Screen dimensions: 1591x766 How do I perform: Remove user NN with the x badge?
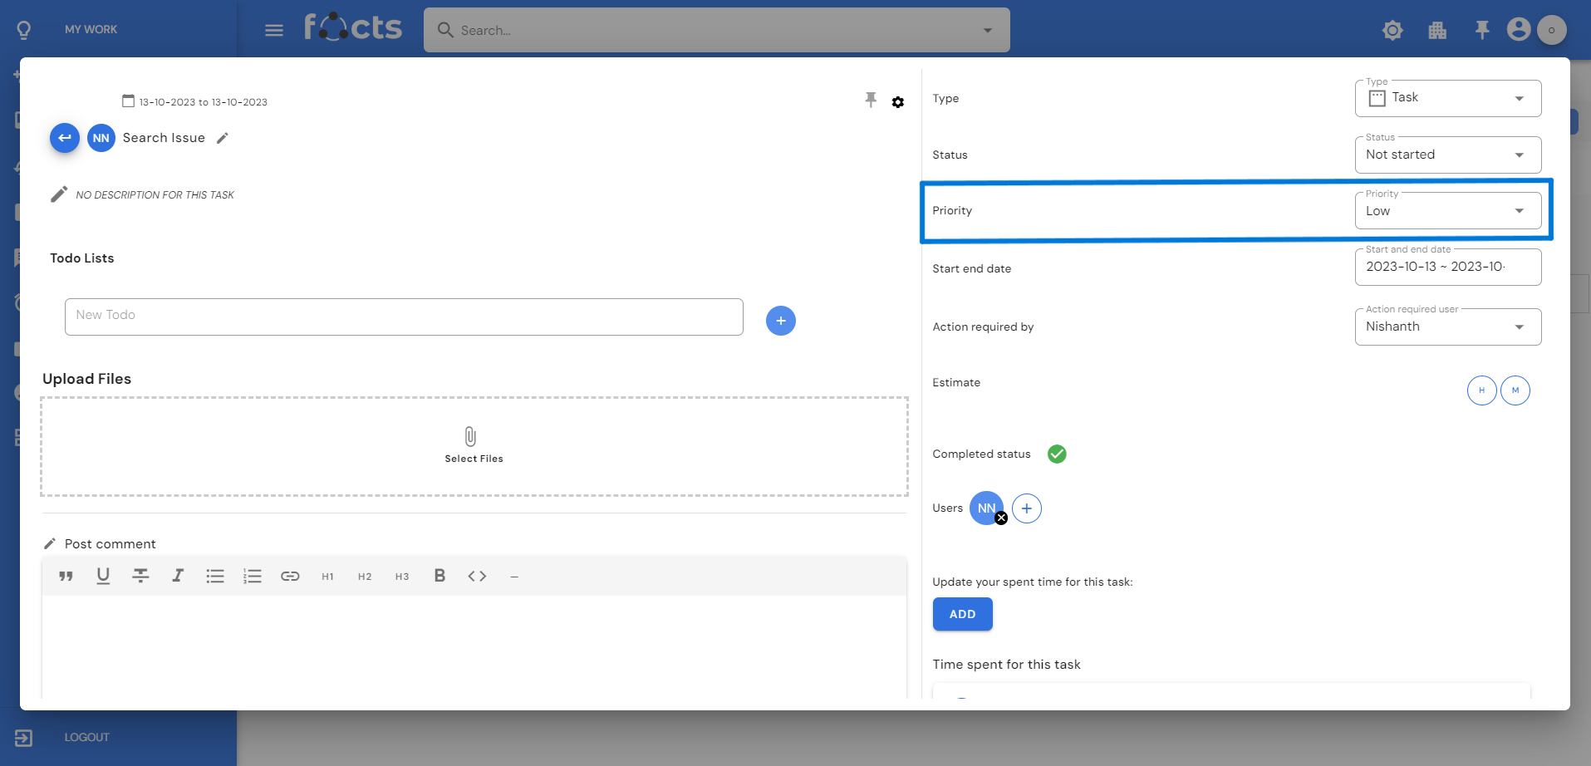[1001, 518]
